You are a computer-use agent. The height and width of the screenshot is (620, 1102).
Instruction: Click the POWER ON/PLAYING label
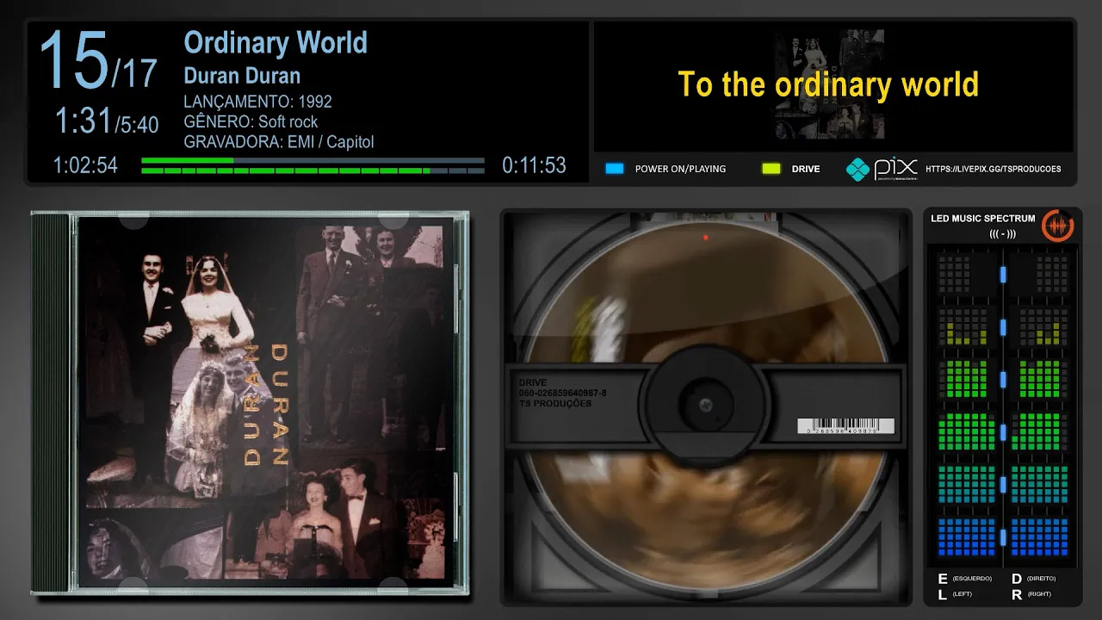pos(680,169)
